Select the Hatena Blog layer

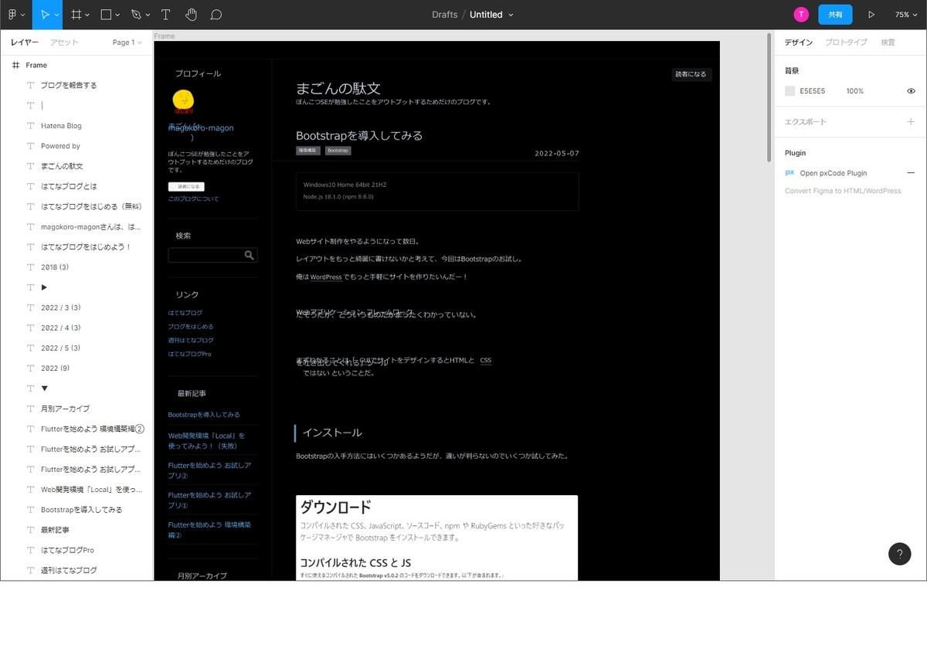77,125
